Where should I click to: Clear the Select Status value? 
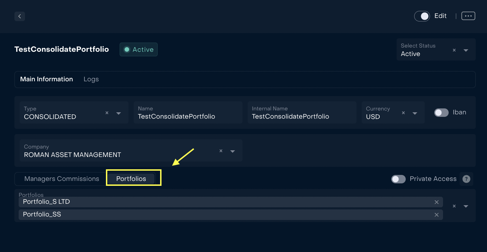tap(454, 50)
